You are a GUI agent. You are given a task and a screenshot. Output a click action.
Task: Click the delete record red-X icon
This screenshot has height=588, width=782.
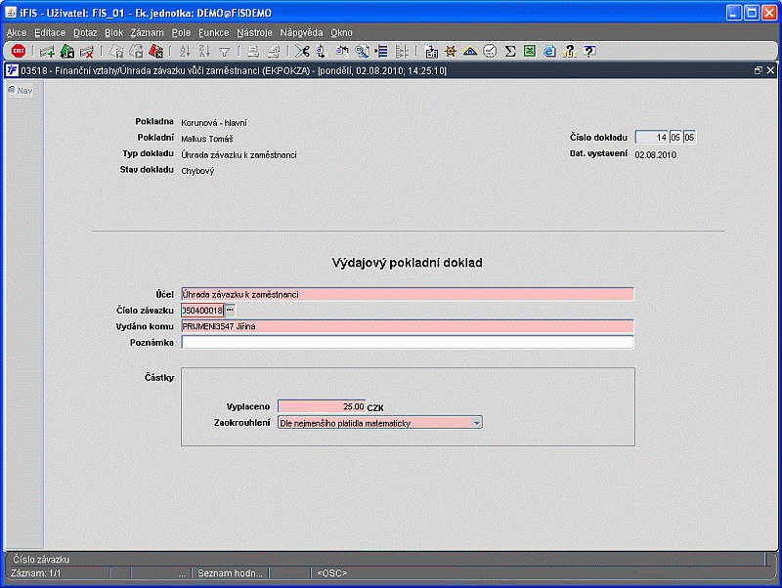click(87, 52)
